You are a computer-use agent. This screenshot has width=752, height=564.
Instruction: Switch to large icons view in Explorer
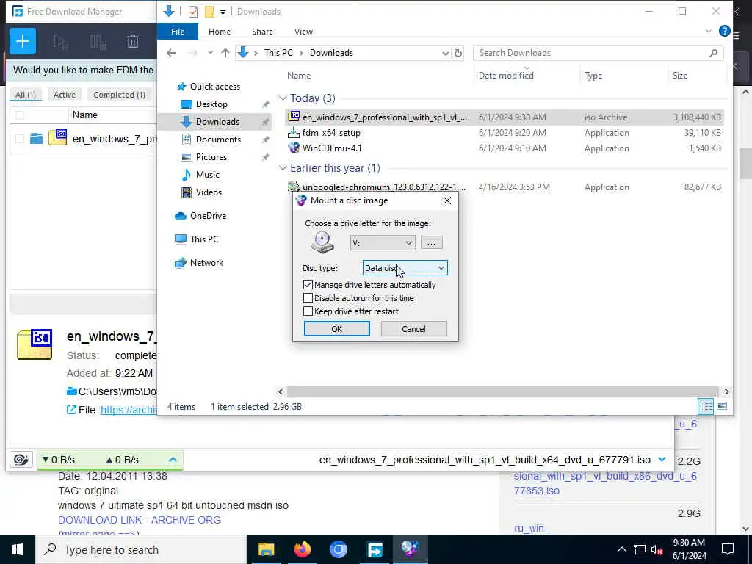(x=721, y=406)
